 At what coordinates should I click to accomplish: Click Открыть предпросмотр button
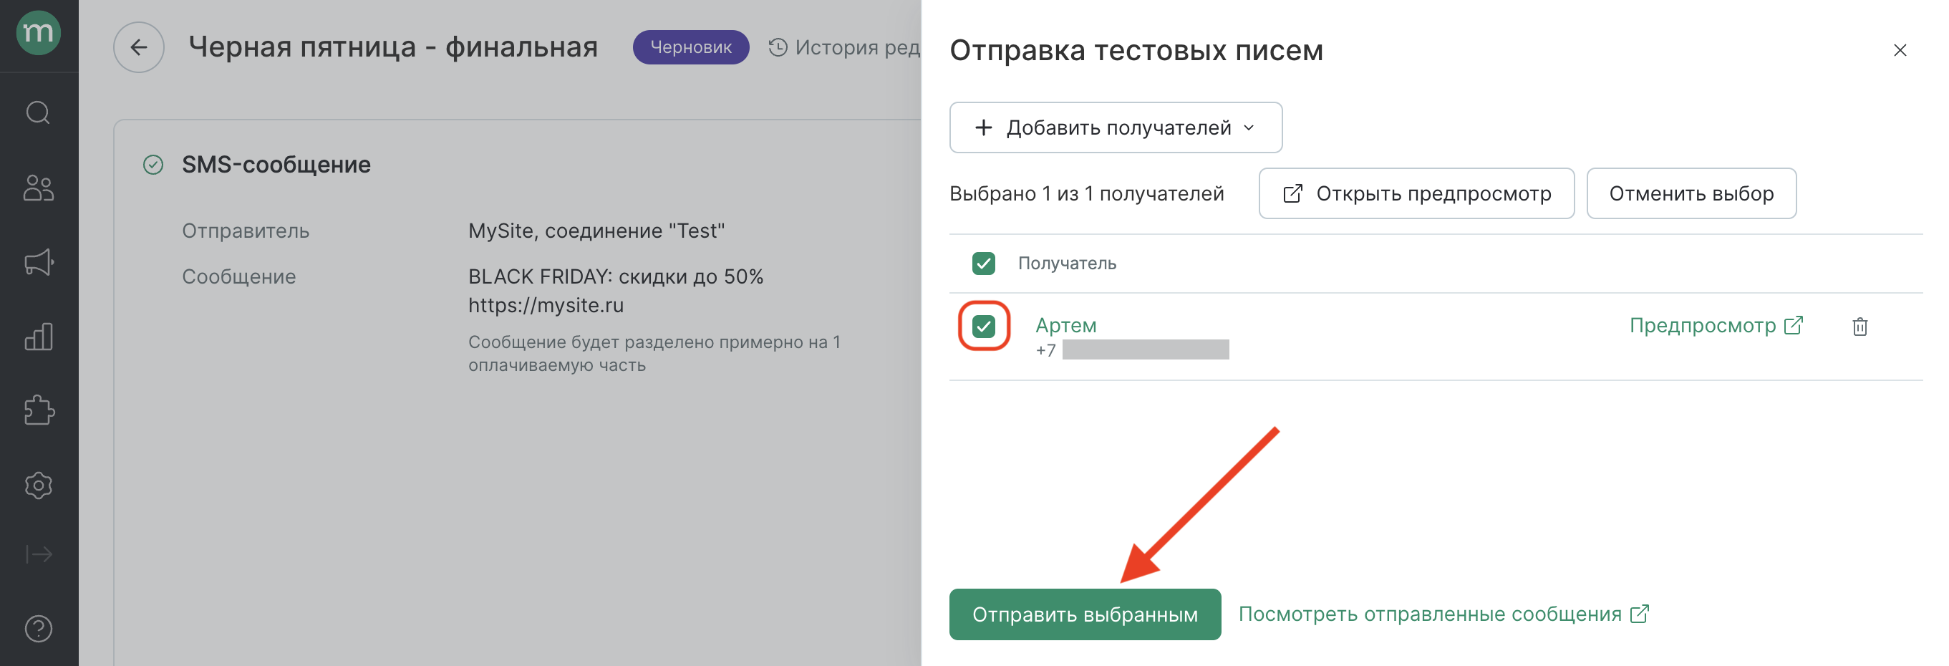pos(1416,194)
